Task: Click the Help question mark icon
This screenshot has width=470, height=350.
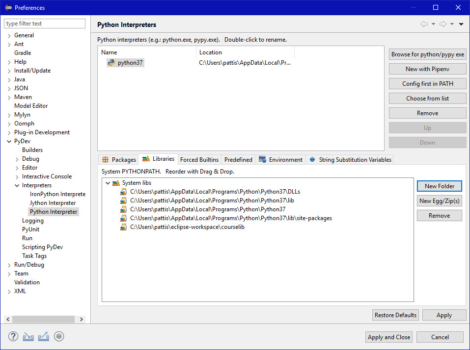Action: (x=13, y=336)
